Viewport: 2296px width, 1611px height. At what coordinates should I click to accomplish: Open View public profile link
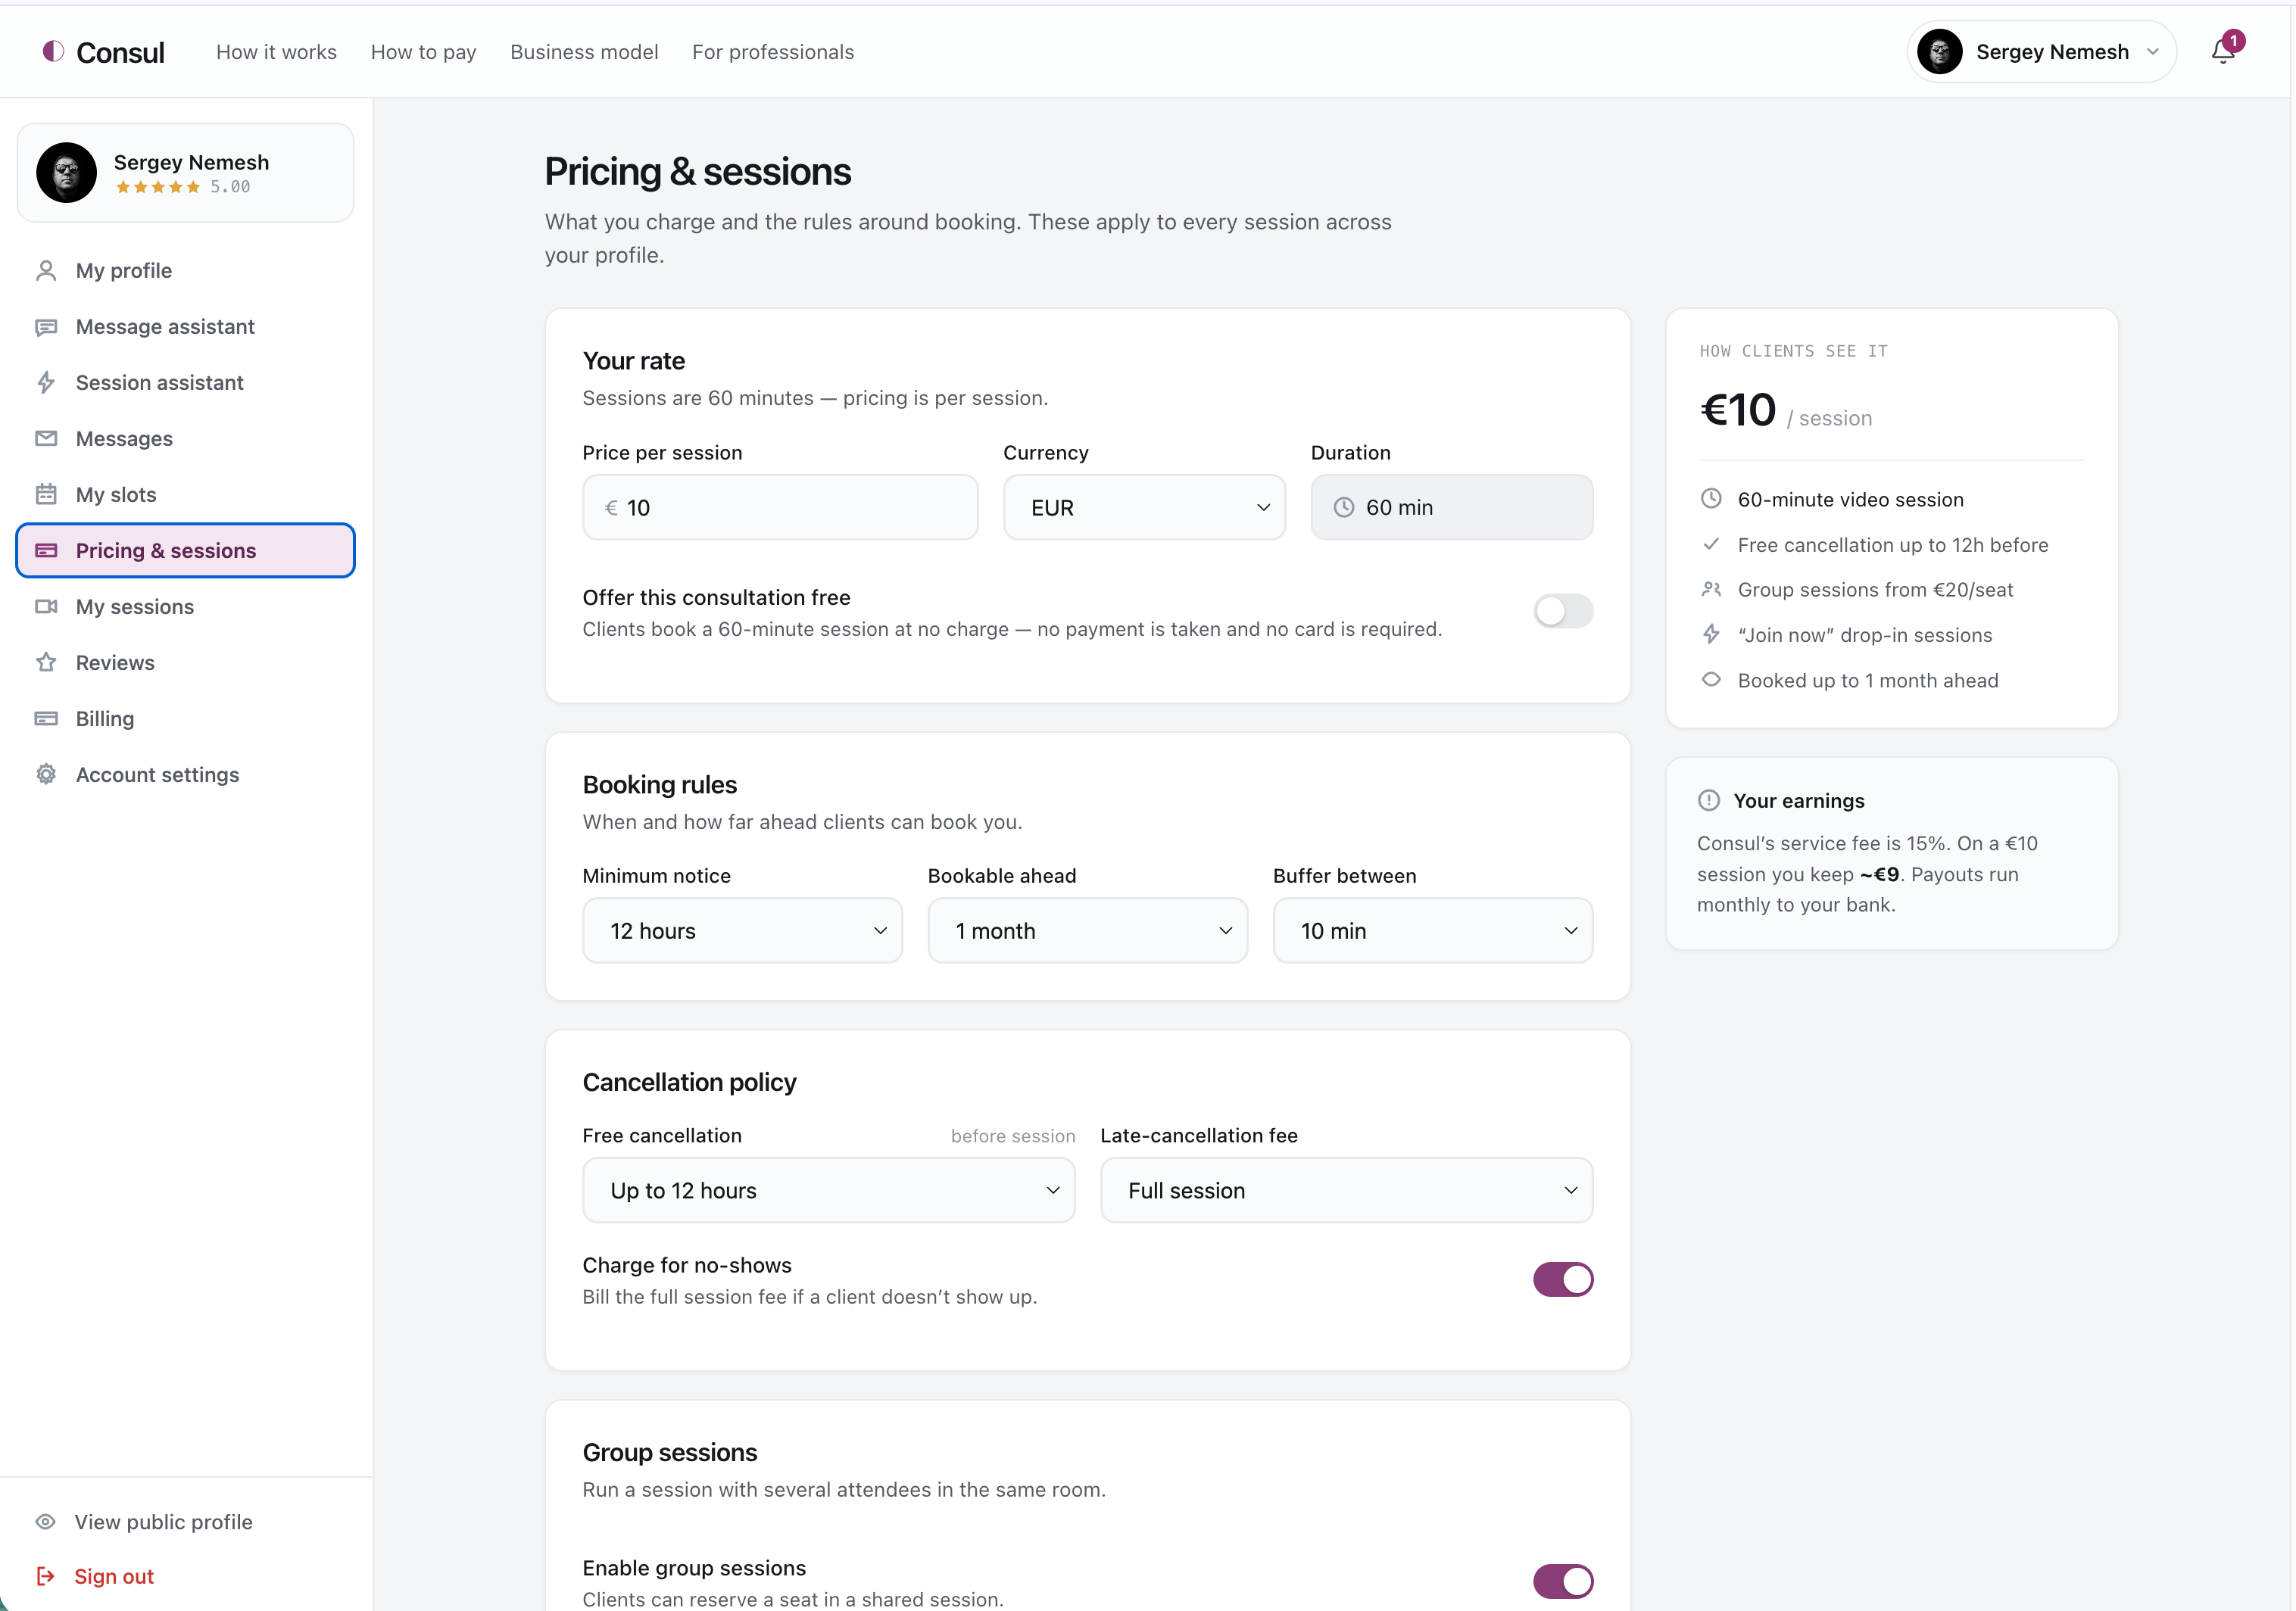pos(163,1522)
